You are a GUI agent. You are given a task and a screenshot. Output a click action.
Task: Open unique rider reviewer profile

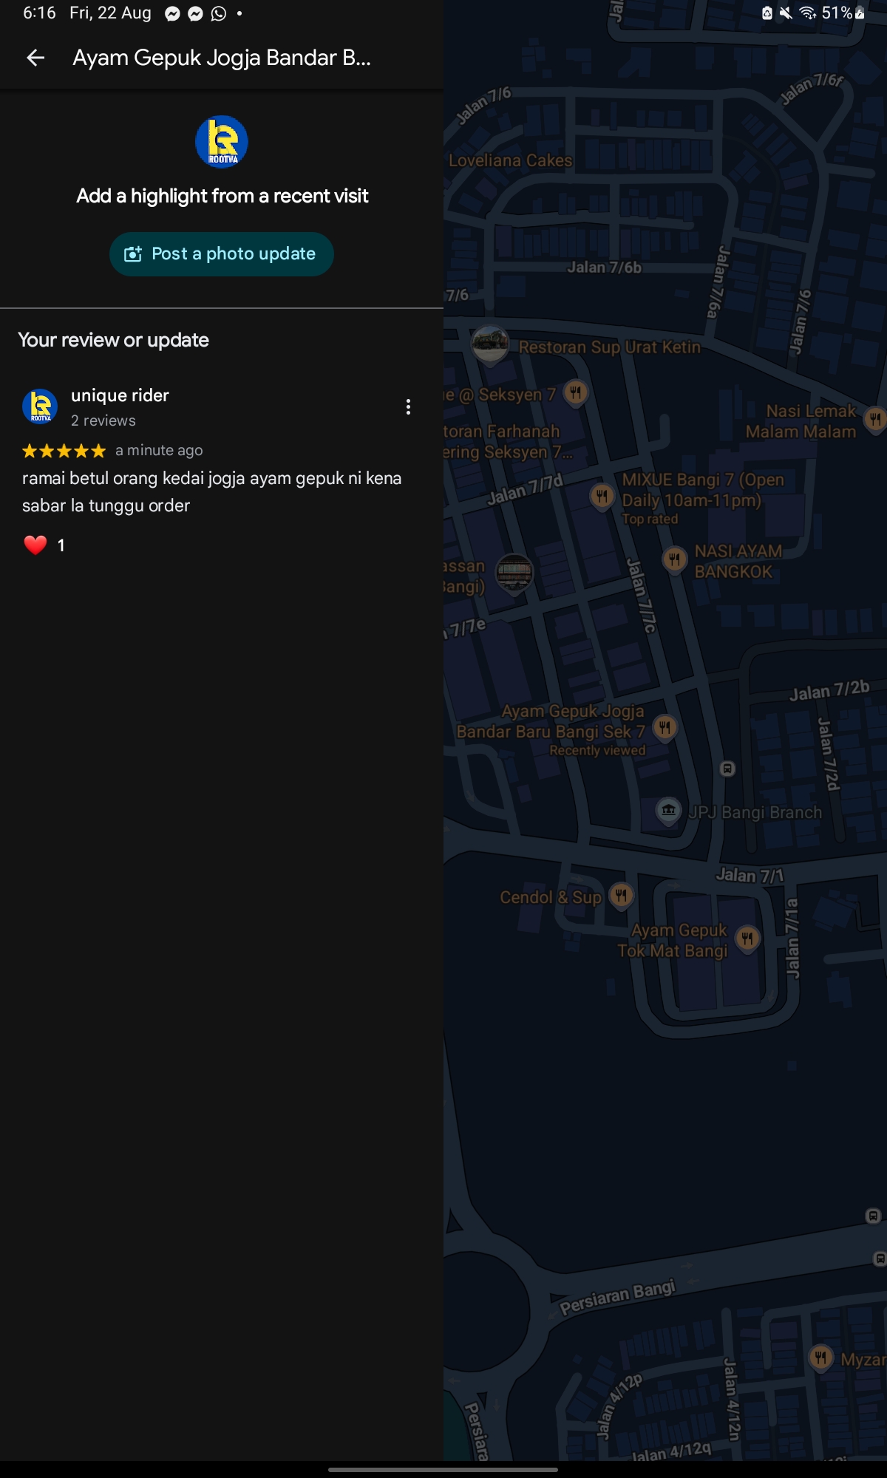[x=120, y=395]
